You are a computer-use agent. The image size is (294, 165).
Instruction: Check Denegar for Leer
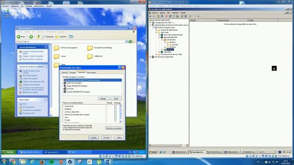tap(115, 117)
